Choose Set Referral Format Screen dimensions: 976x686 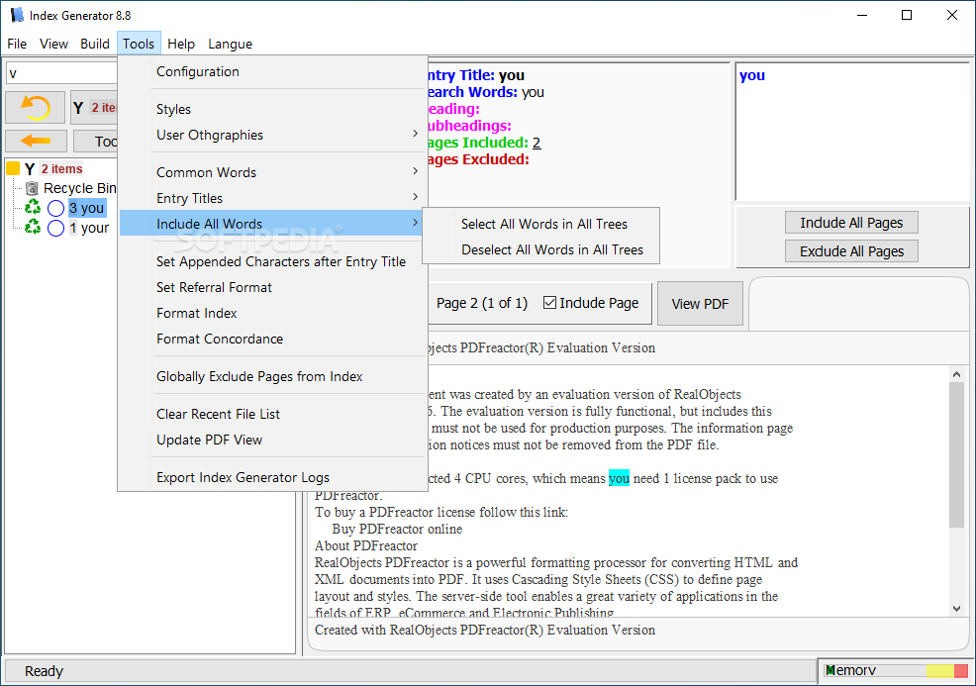click(x=272, y=287)
